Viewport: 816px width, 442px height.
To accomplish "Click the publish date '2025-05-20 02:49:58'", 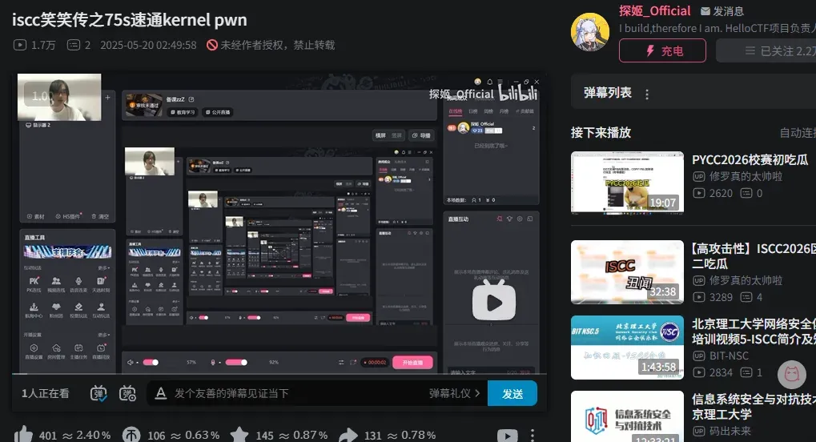I will click(x=148, y=46).
